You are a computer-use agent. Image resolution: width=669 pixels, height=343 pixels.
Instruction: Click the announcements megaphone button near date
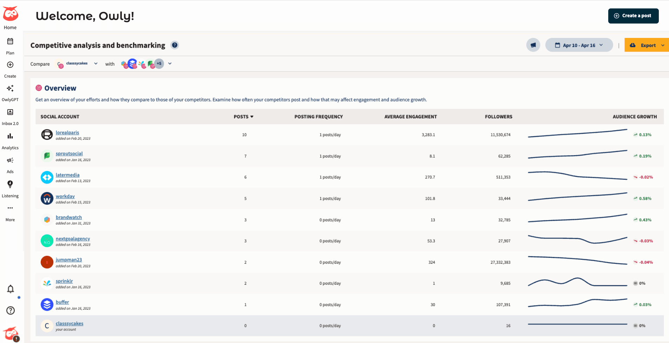(533, 45)
